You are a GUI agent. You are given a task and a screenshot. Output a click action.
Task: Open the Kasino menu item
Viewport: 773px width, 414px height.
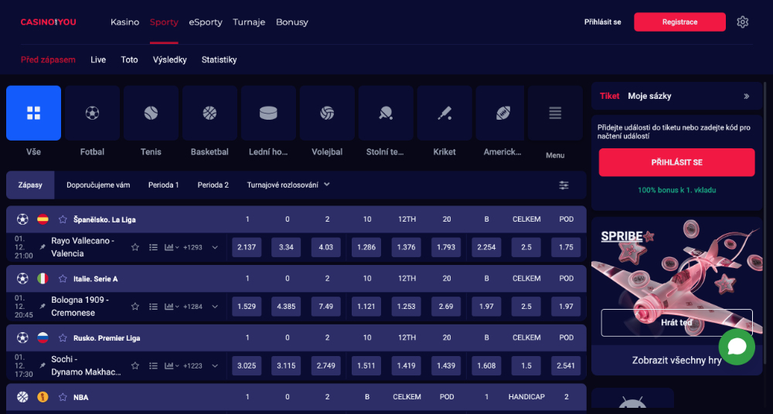[124, 22]
